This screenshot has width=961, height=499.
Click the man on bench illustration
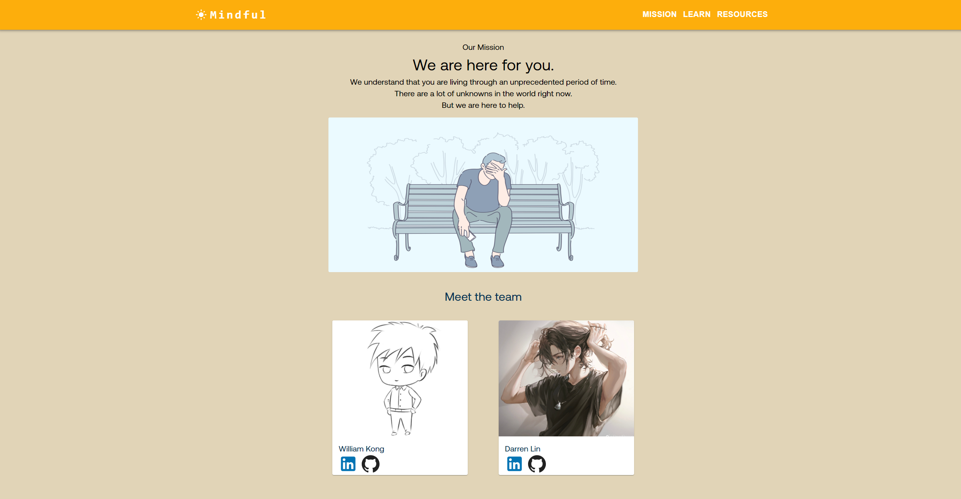tap(483, 195)
